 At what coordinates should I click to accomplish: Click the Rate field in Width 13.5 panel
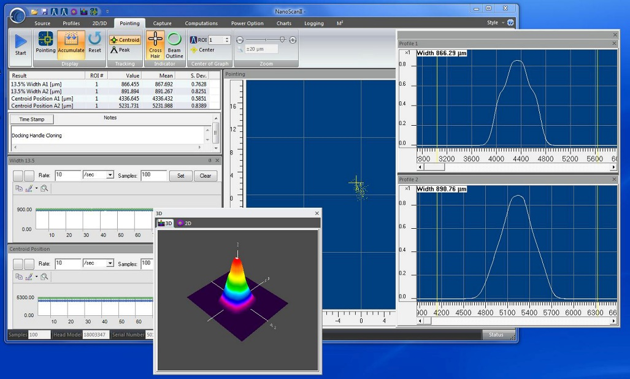(68, 175)
